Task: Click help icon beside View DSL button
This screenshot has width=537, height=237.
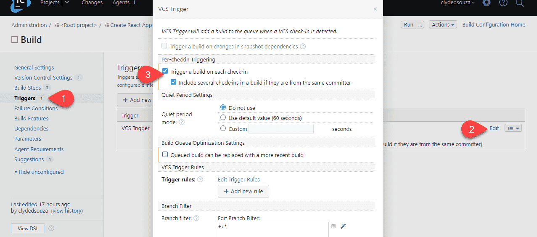Action: 51,228
